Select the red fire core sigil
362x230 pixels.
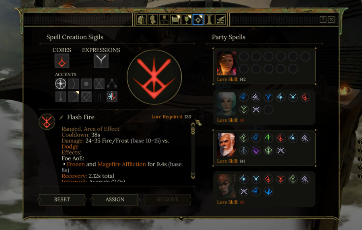pos(62,61)
